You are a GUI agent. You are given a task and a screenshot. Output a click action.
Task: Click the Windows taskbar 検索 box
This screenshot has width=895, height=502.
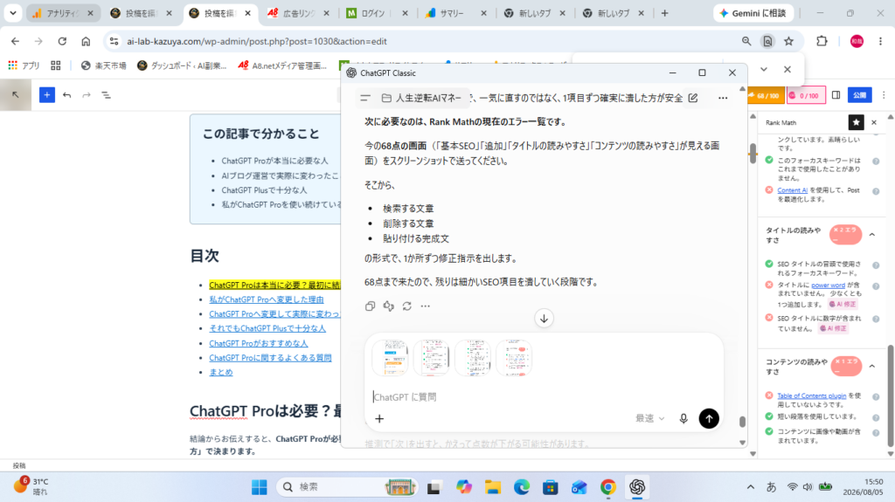pos(347,486)
